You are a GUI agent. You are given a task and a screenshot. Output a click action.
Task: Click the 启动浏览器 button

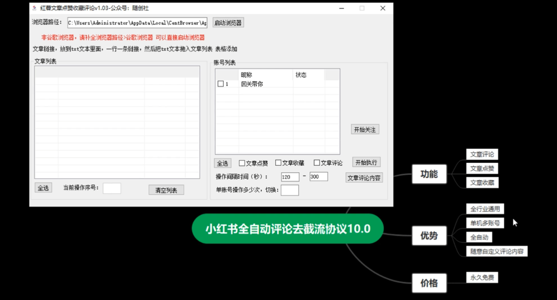[228, 23]
